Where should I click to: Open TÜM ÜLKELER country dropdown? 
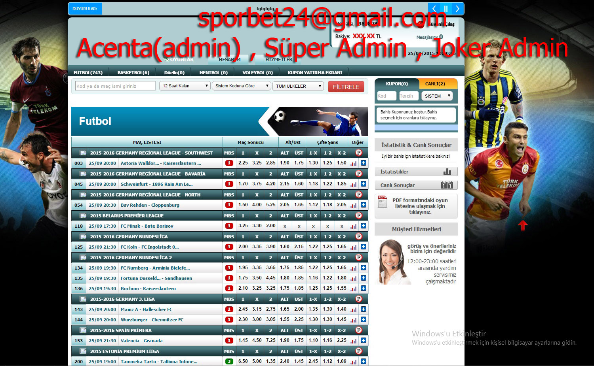click(x=298, y=86)
